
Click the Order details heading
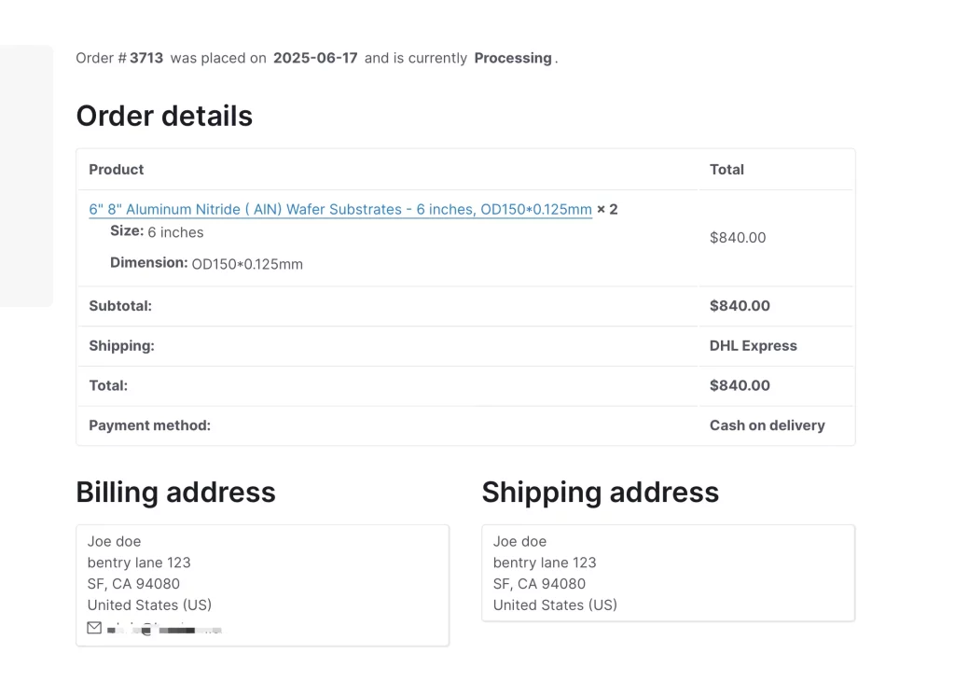(x=164, y=116)
